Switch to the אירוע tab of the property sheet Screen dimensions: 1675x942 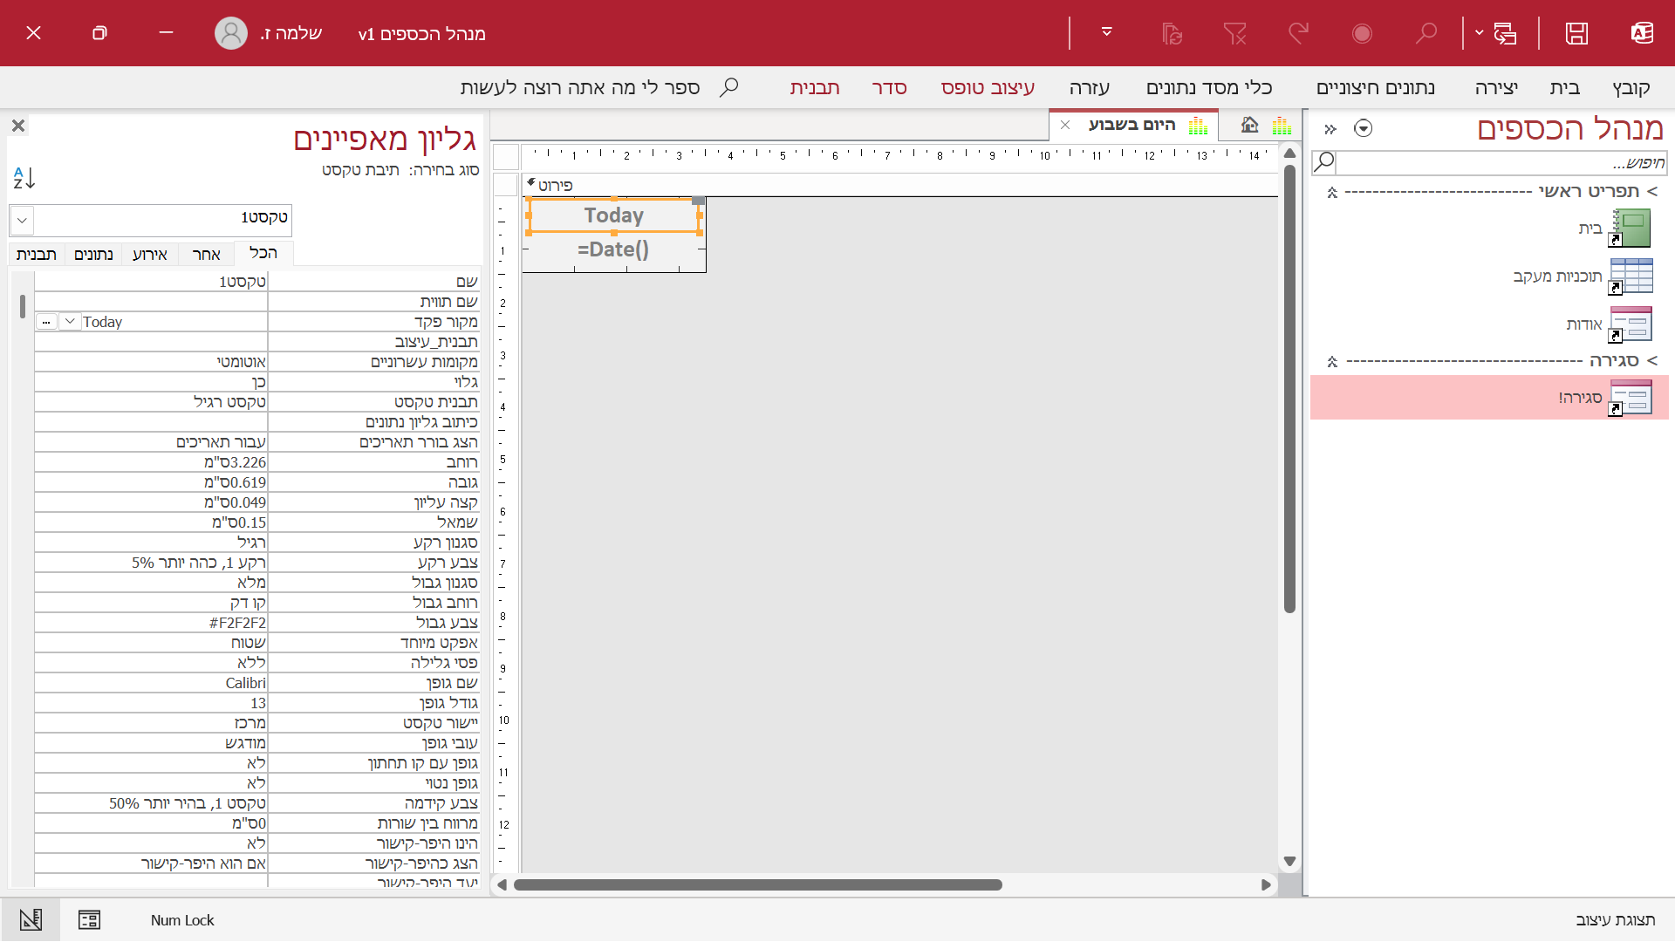(x=149, y=254)
